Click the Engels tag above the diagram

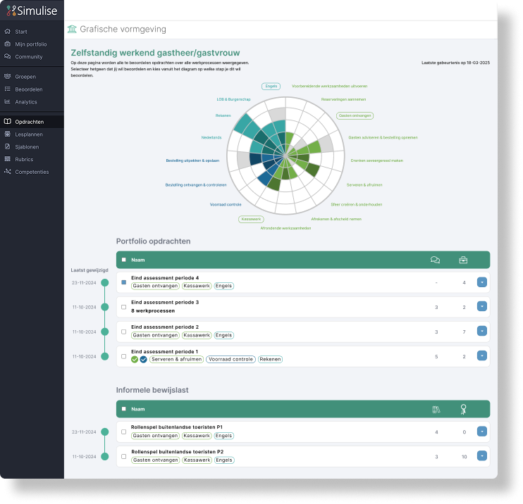click(x=270, y=86)
